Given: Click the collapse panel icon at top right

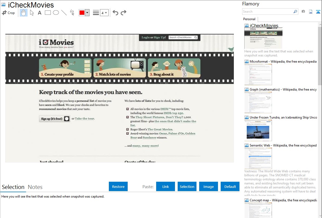Looking at the screenshot, I should click(318, 12).
